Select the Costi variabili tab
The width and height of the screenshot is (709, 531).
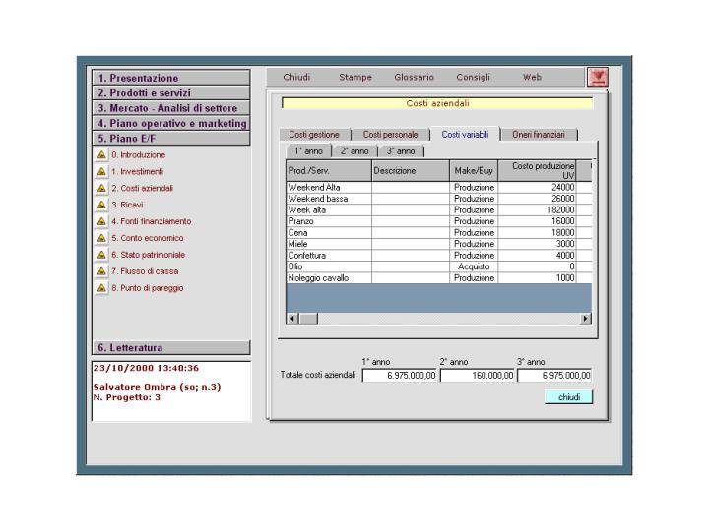[x=465, y=134]
